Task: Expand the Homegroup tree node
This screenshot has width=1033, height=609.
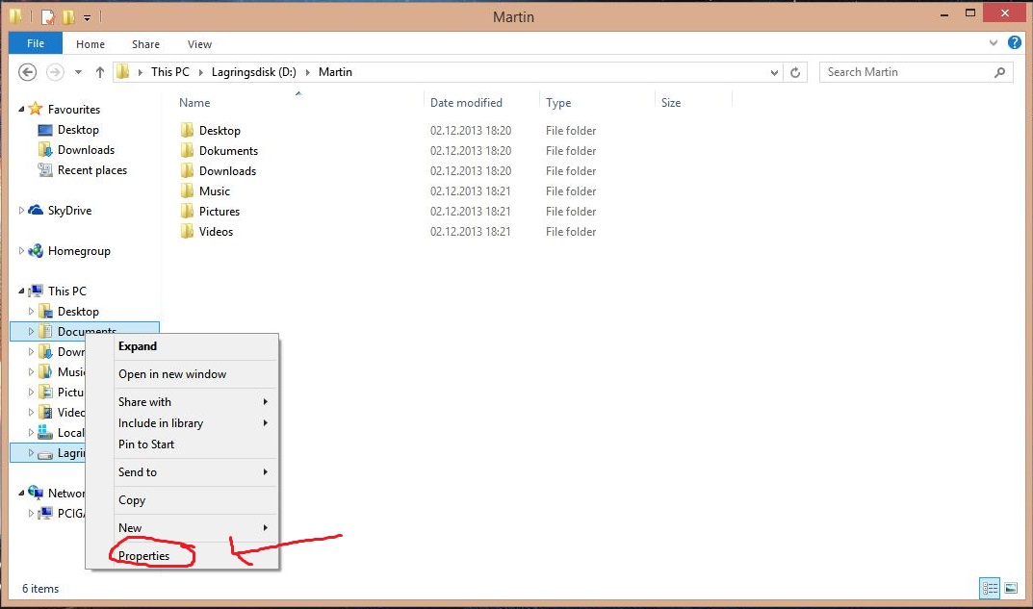Action: [x=21, y=250]
